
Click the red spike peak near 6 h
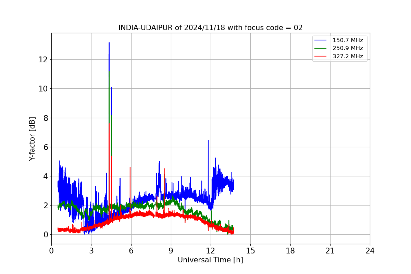(130, 167)
